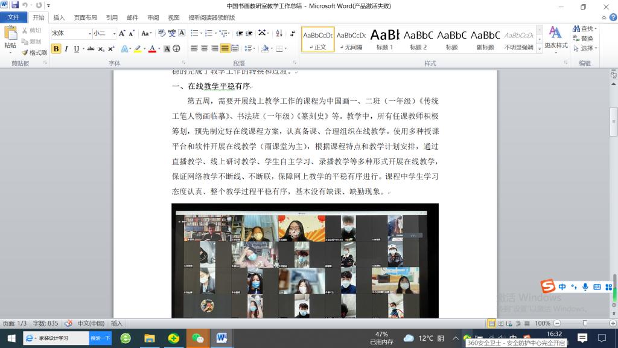This screenshot has width=618, height=348.
Task: Open the font name dropdown showing 宋体
Action: click(x=90, y=33)
